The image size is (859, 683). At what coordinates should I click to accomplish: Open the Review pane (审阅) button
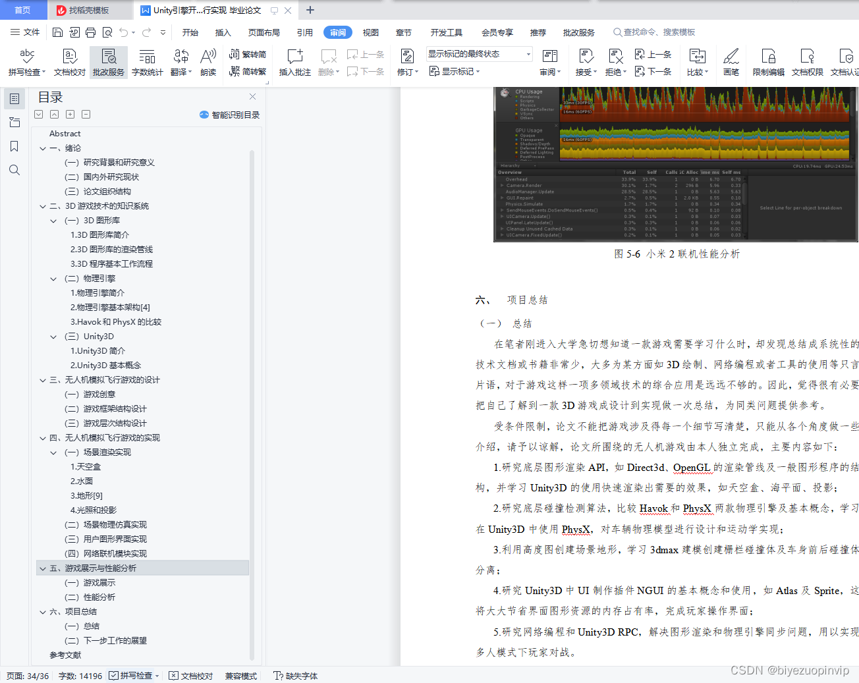pyautogui.click(x=550, y=63)
